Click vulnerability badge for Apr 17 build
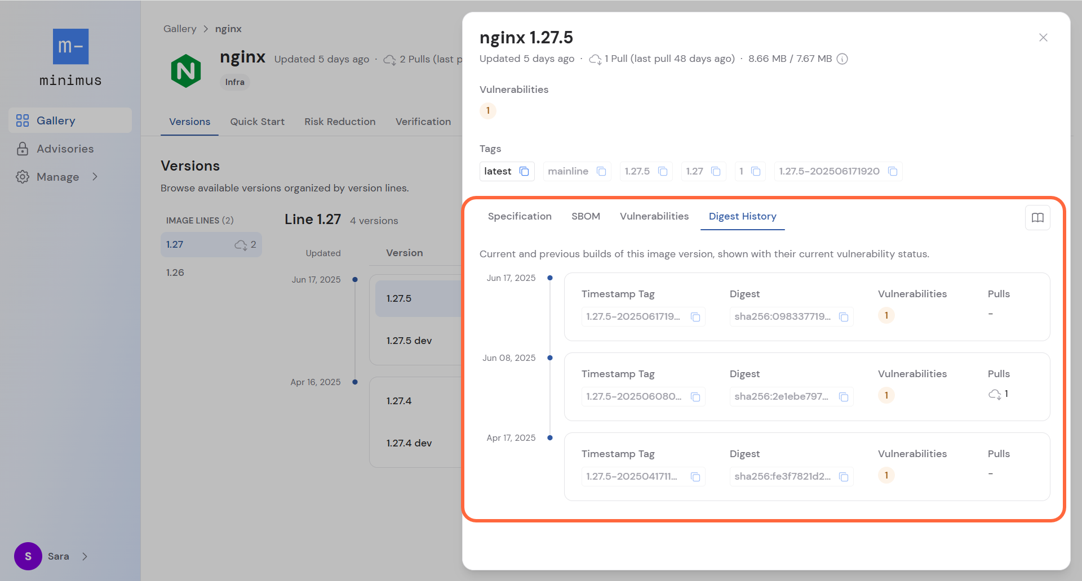Viewport: 1082px width, 581px height. pyautogui.click(x=886, y=475)
